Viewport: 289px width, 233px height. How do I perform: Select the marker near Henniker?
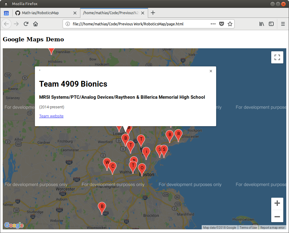51,51
